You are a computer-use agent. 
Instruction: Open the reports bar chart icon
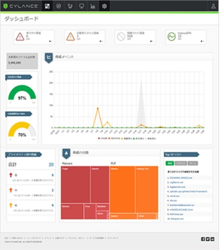coord(93,6)
